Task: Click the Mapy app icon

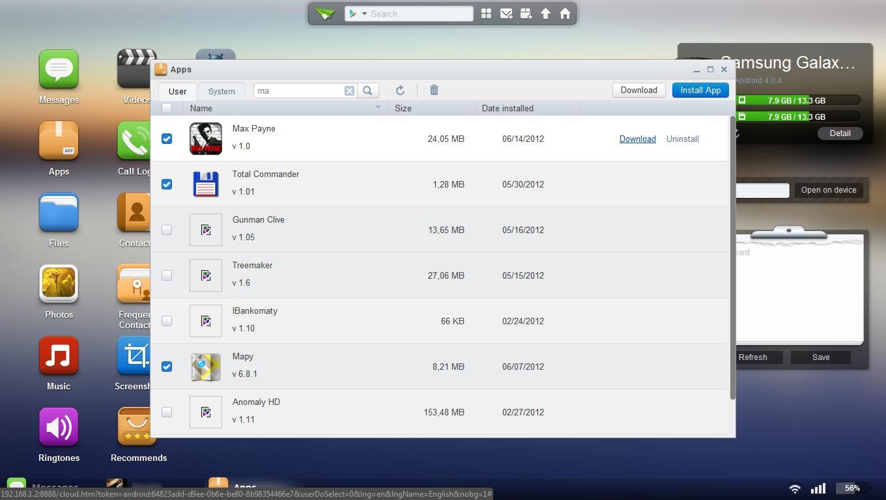Action: point(206,367)
